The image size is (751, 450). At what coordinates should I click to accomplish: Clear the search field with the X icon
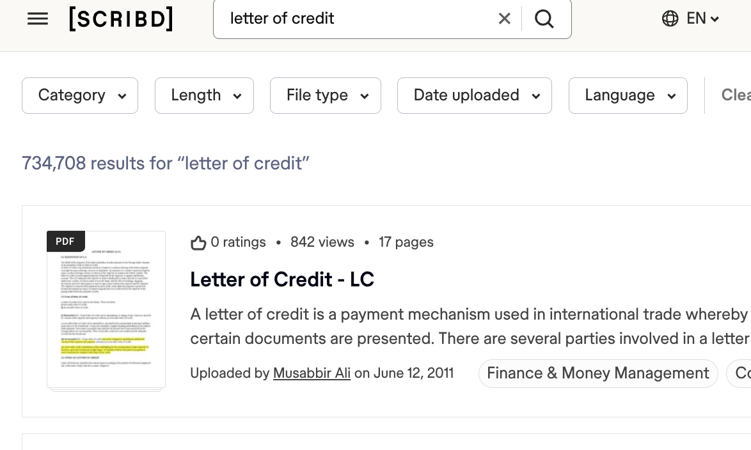pos(505,19)
